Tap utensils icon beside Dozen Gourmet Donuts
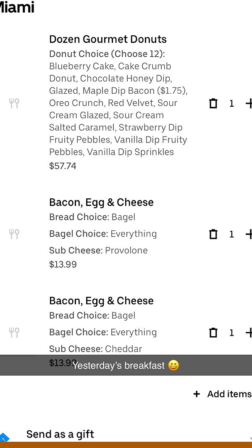Screen dimensions: 252x448 click(14, 103)
